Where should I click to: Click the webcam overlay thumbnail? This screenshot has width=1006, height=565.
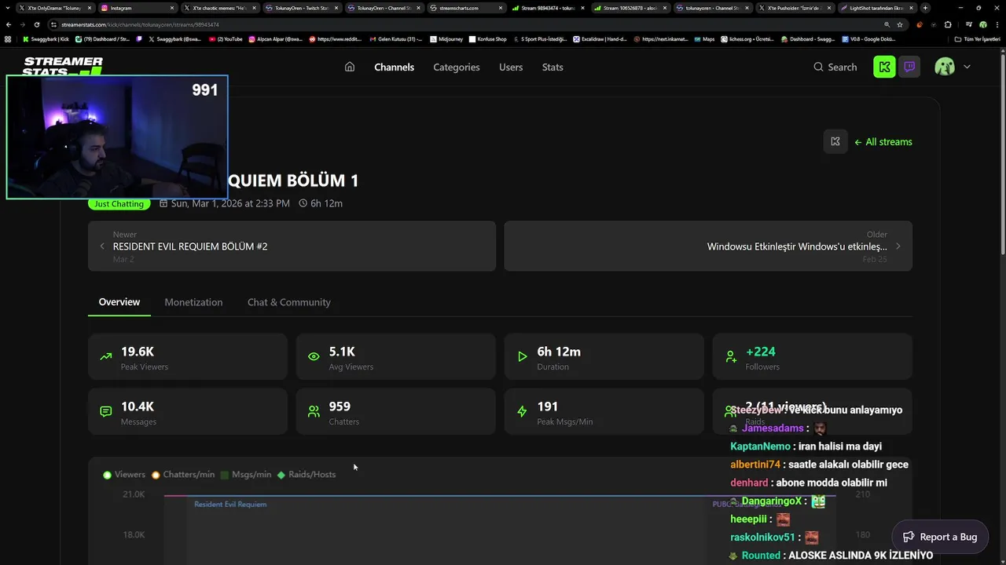(x=117, y=137)
